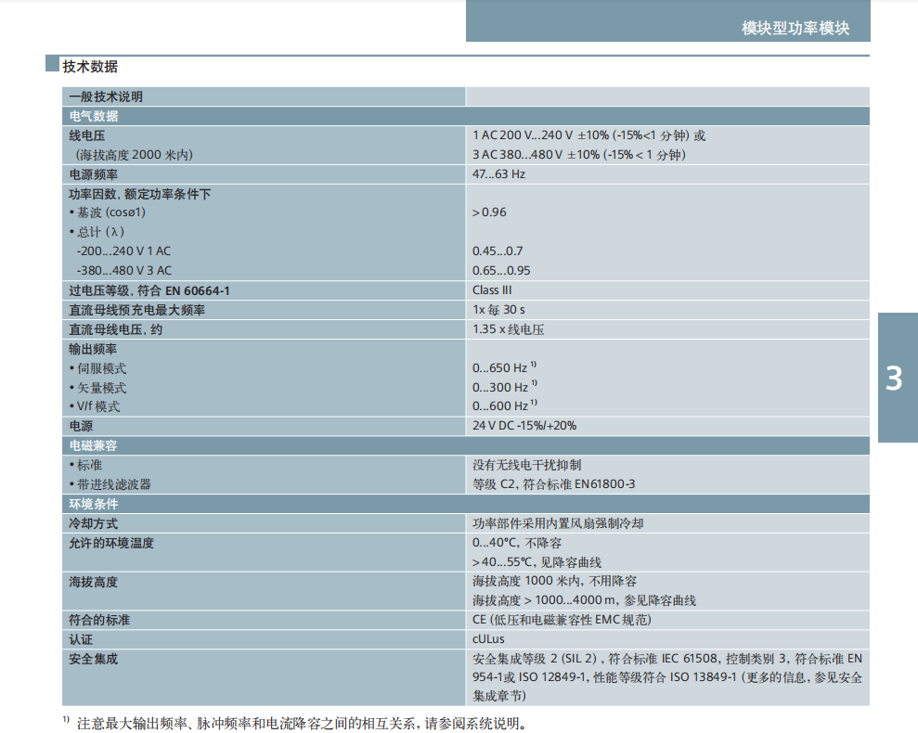Click the Class III overvoltage value
The height and width of the screenshot is (733, 918).
492,290
